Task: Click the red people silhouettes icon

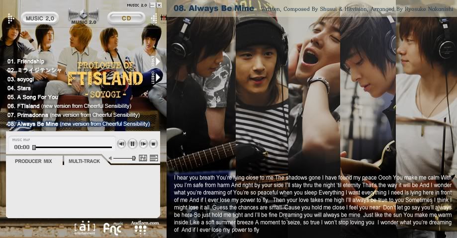Action: 163,18
